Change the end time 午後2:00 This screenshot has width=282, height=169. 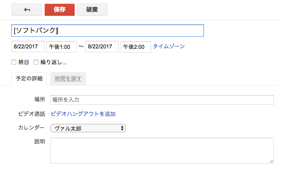[x=136, y=47]
